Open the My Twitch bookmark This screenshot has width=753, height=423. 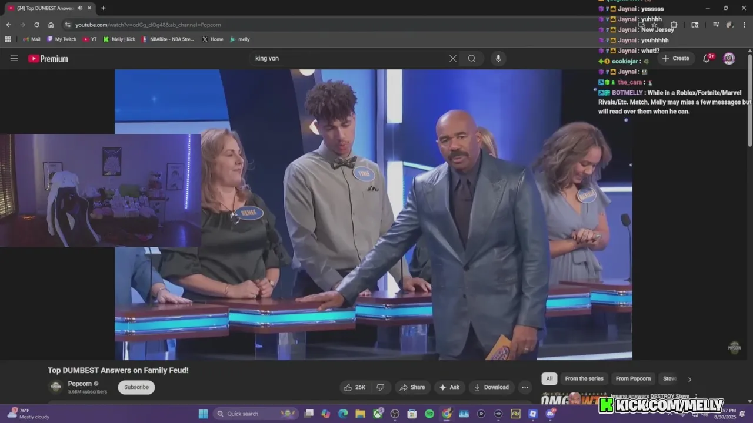(61, 39)
